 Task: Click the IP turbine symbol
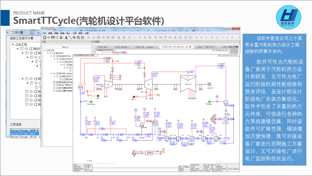click(148, 85)
